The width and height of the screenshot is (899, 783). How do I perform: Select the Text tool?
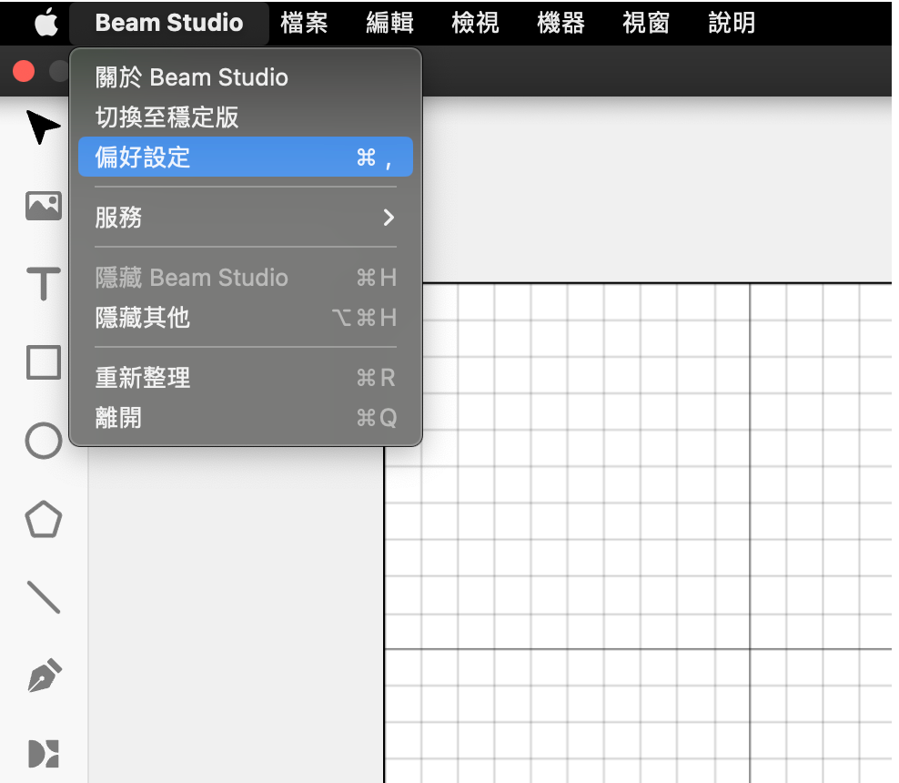tap(44, 283)
